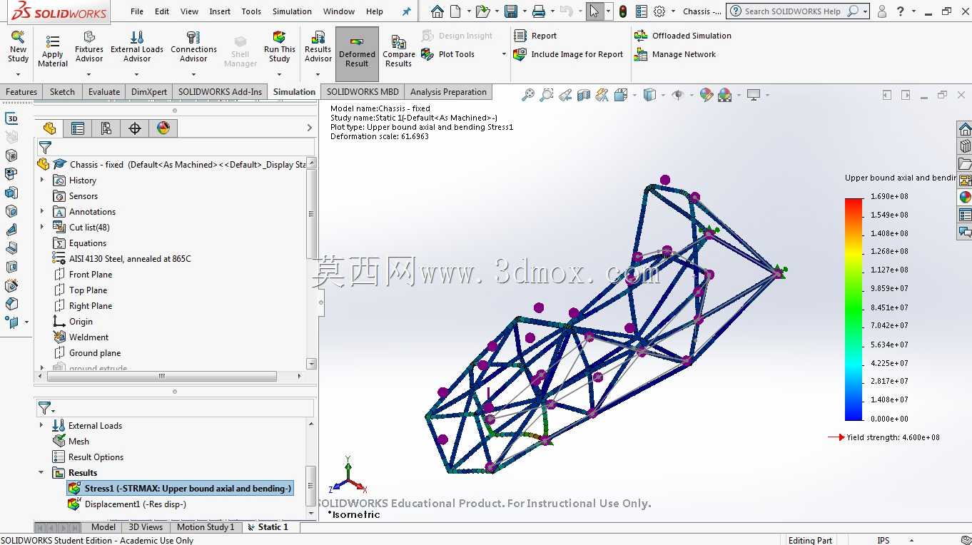Open the Save dropdown arrow
The image size is (972, 545).
coord(524,11)
